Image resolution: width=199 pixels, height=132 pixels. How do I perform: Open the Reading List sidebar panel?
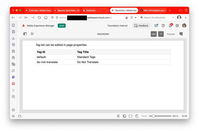(13, 32)
